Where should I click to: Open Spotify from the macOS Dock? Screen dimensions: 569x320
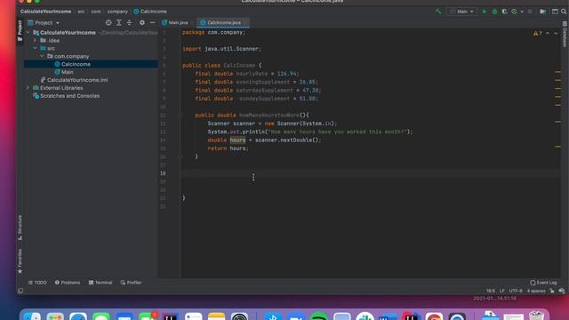click(319, 316)
